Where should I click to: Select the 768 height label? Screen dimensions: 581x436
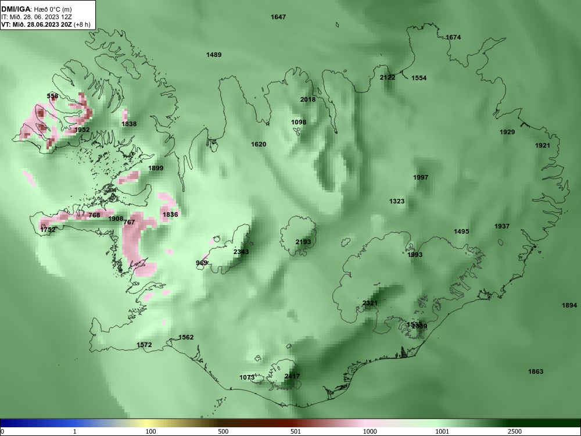tap(94, 215)
